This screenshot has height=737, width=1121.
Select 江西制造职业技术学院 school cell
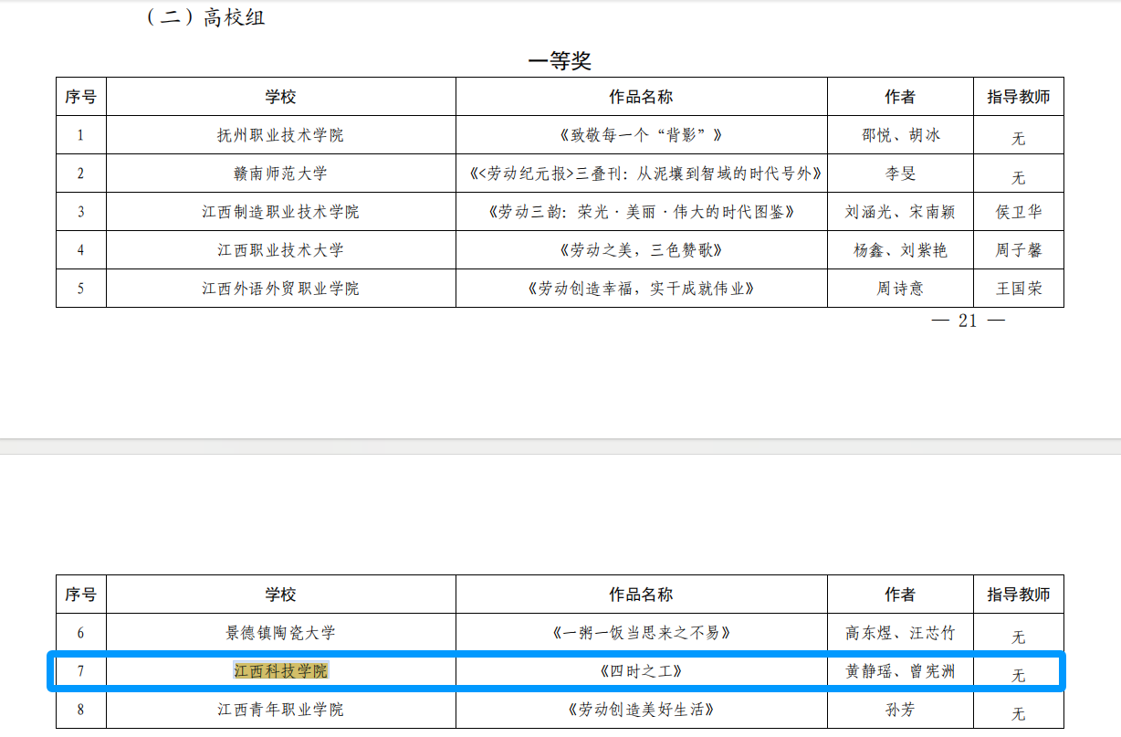pos(280,212)
